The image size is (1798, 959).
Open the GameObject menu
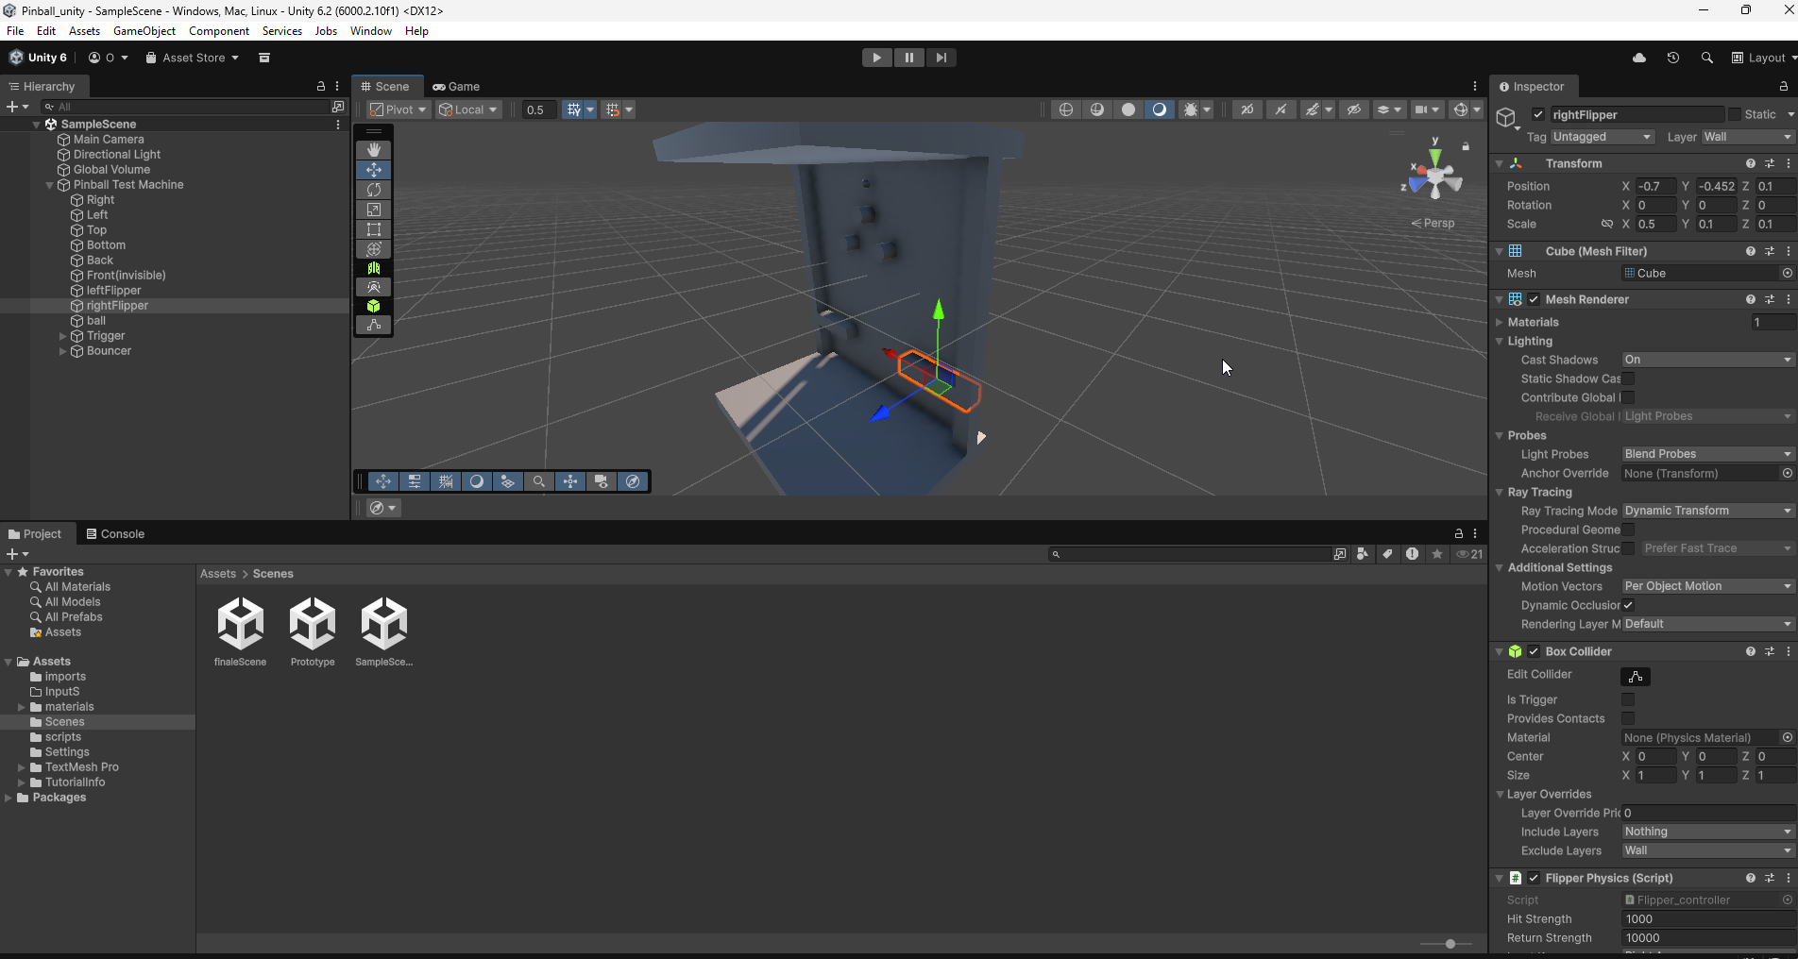pyautogui.click(x=144, y=30)
